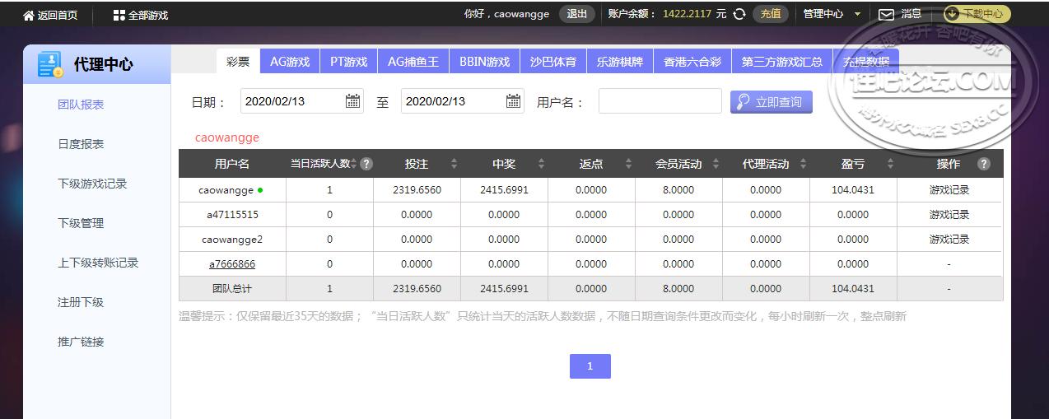Click the balance refresh icon
Viewport: 1049px width, 419px height.
739,14
